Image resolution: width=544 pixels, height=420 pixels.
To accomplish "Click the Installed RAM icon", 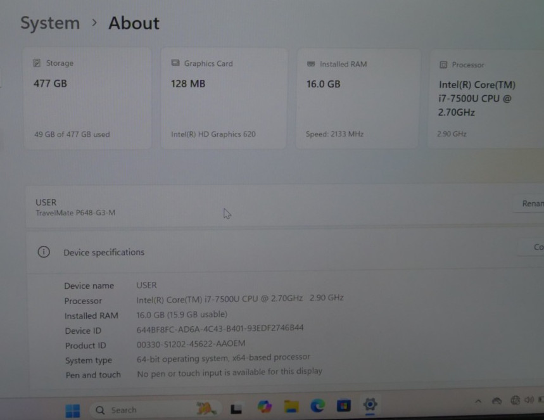I will pos(311,64).
